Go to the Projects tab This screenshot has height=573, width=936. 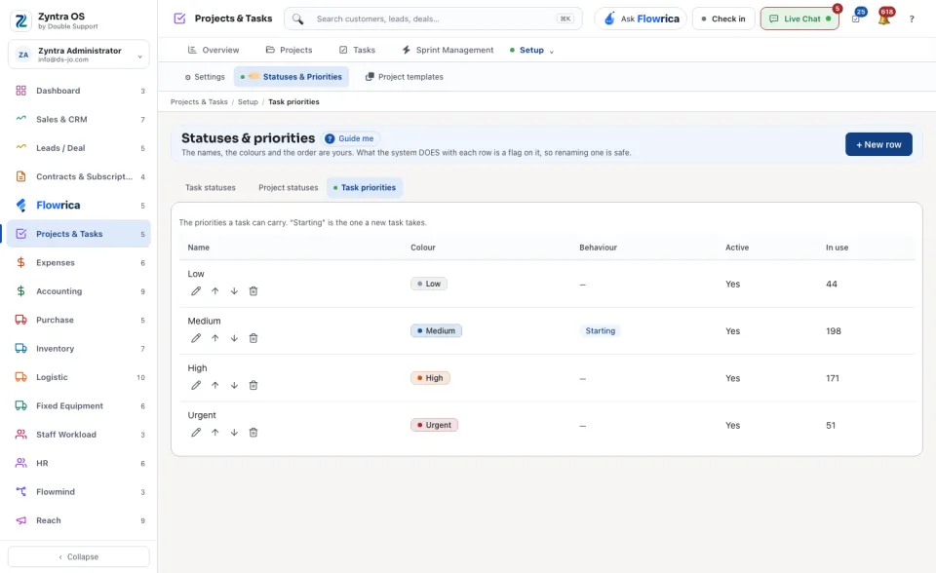pos(289,50)
